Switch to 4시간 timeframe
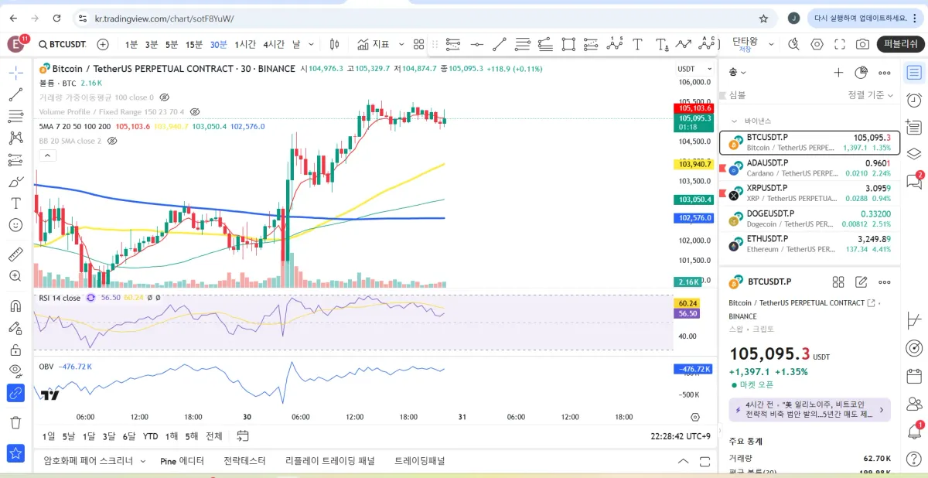 pyautogui.click(x=274, y=44)
